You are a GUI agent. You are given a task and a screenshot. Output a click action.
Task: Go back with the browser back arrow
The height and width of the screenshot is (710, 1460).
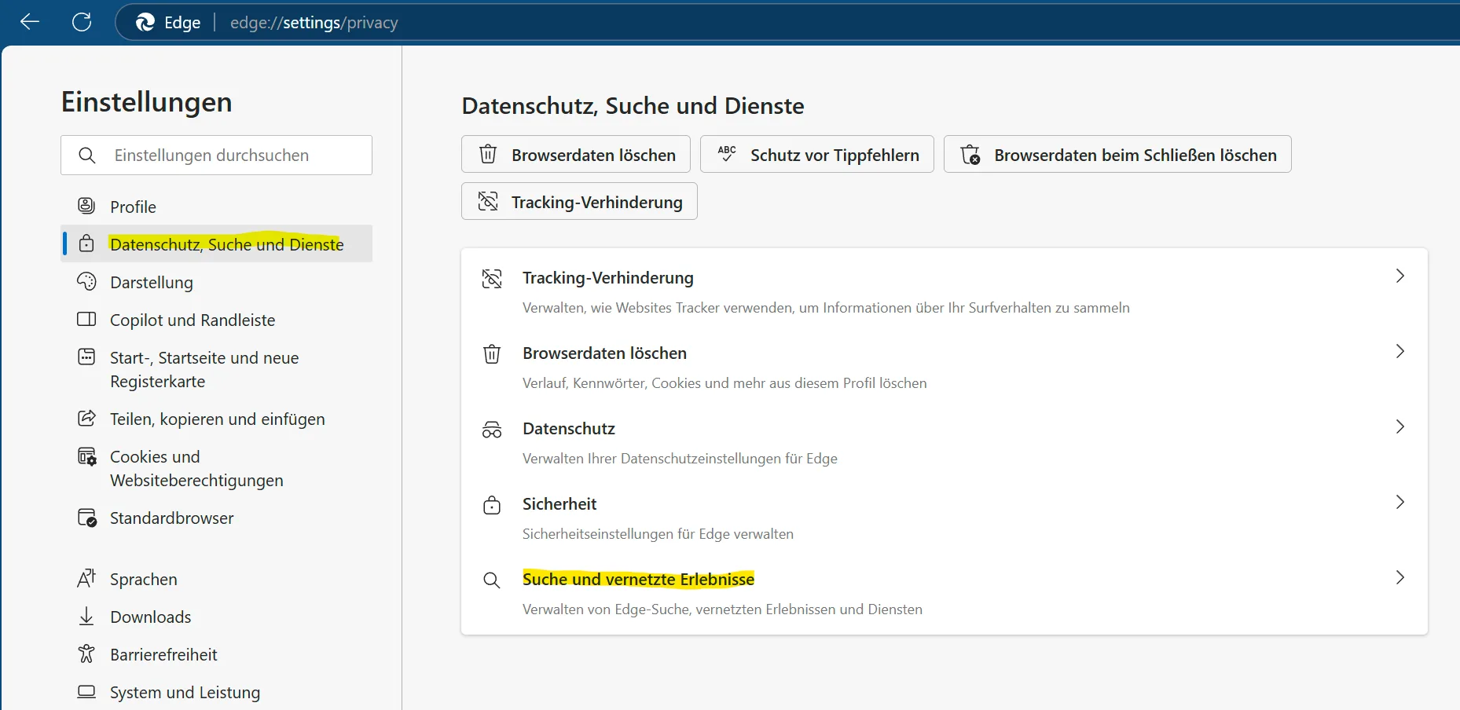(x=30, y=22)
